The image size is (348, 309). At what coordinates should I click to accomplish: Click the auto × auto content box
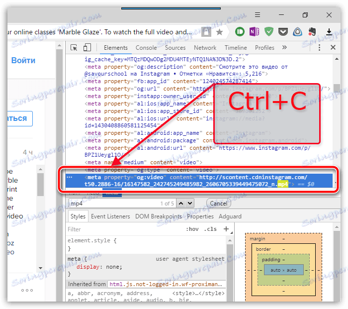pyautogui.click(x=283, y=270)
